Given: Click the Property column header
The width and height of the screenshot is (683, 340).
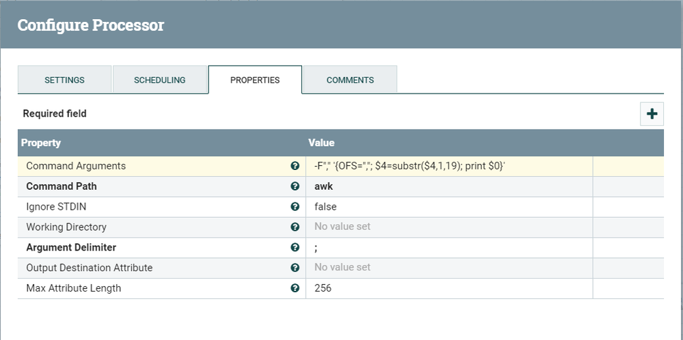Looking at the screenshot, I should (41, 143).
